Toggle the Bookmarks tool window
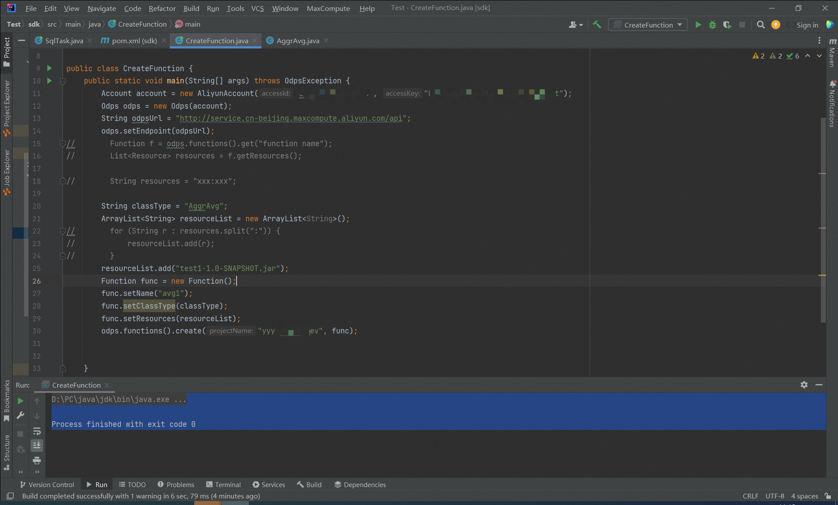Viewport: 838px width, 505px height. [x=7, y=401]
